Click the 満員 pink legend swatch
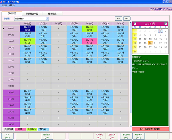 click(20, 129)
